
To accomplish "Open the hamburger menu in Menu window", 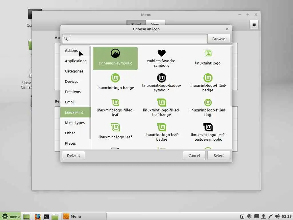I will coord(254,24).
